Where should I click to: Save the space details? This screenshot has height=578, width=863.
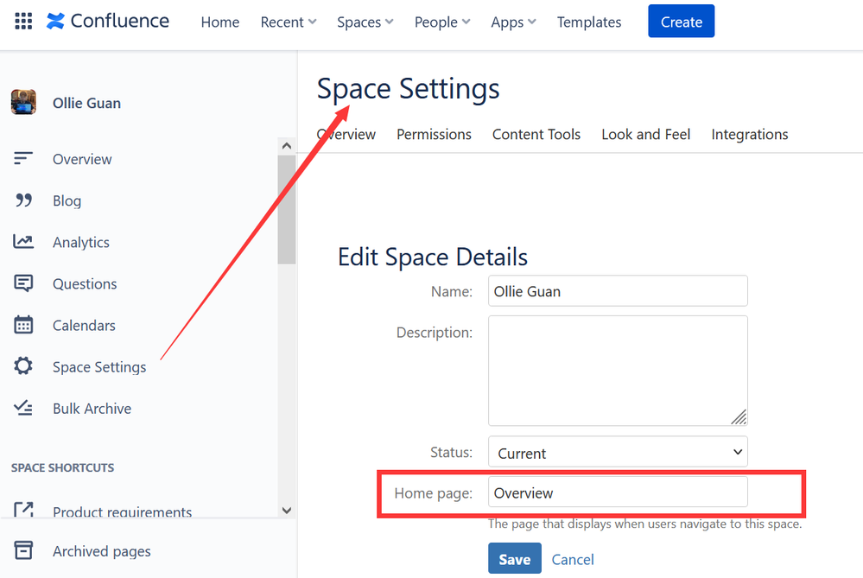[515, 558]
